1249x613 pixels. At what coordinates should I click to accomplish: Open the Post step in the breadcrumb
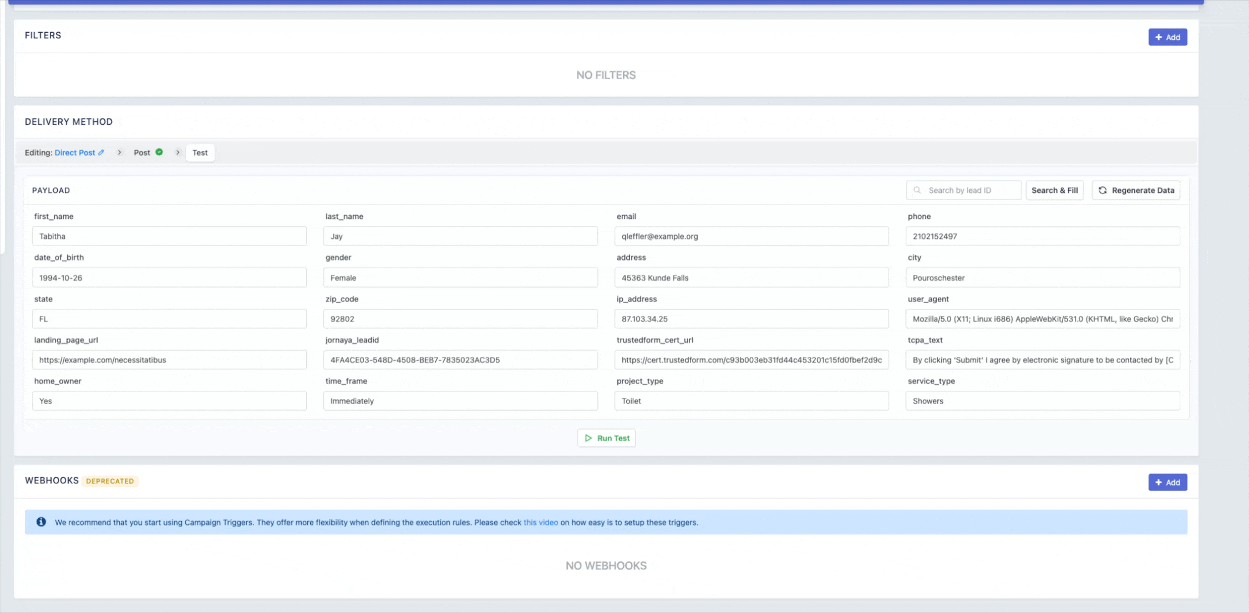142,152
